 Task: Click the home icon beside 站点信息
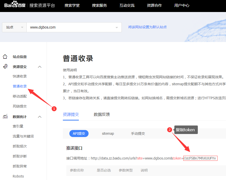point(5,57)
